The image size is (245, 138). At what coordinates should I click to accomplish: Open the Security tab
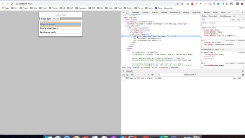pos(207,13)
